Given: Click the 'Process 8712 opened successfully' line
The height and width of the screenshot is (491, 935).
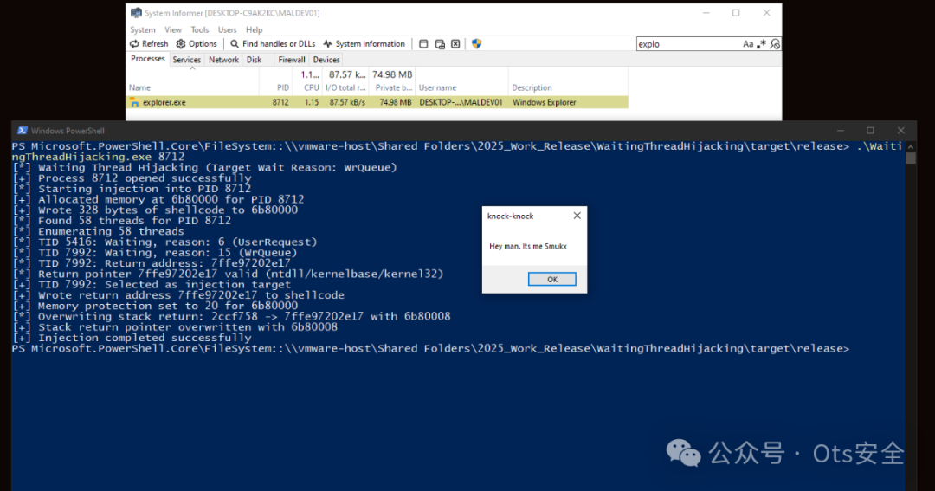Looking at the screenshot, I should pos(132,178).
